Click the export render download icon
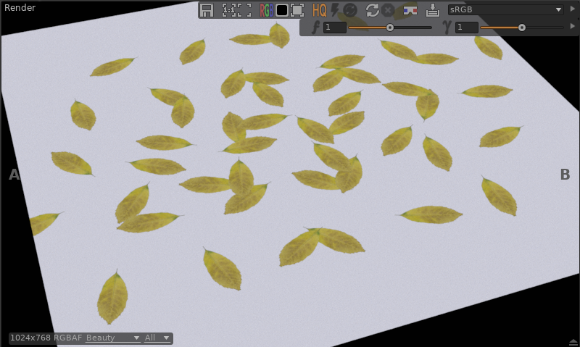This screenshot has height=347, width=580. click(x=433, y=10)
